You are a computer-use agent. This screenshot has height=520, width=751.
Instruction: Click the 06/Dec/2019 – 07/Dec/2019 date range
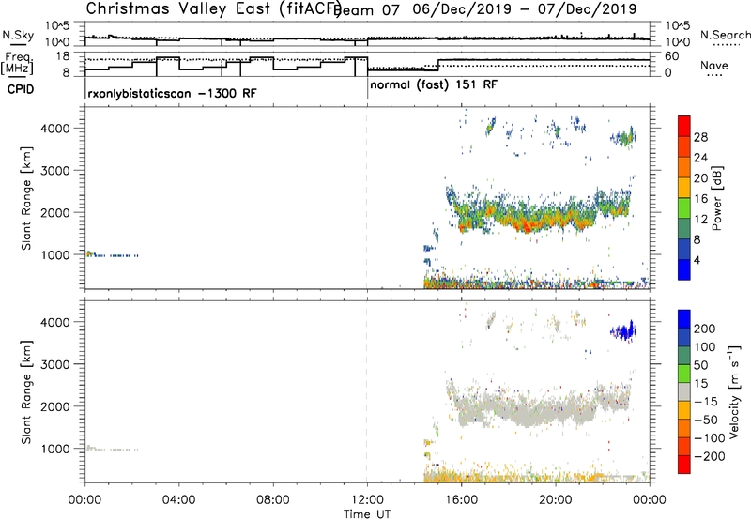(525, 9)
